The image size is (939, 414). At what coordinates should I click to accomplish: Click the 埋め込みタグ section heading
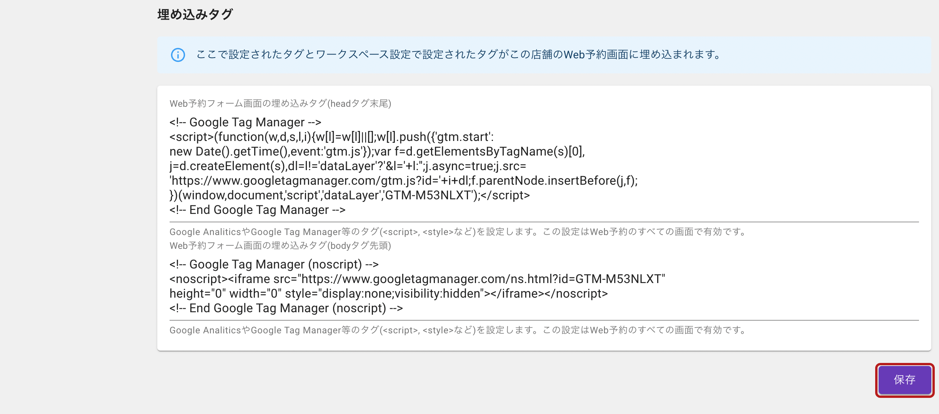(195, 14)
